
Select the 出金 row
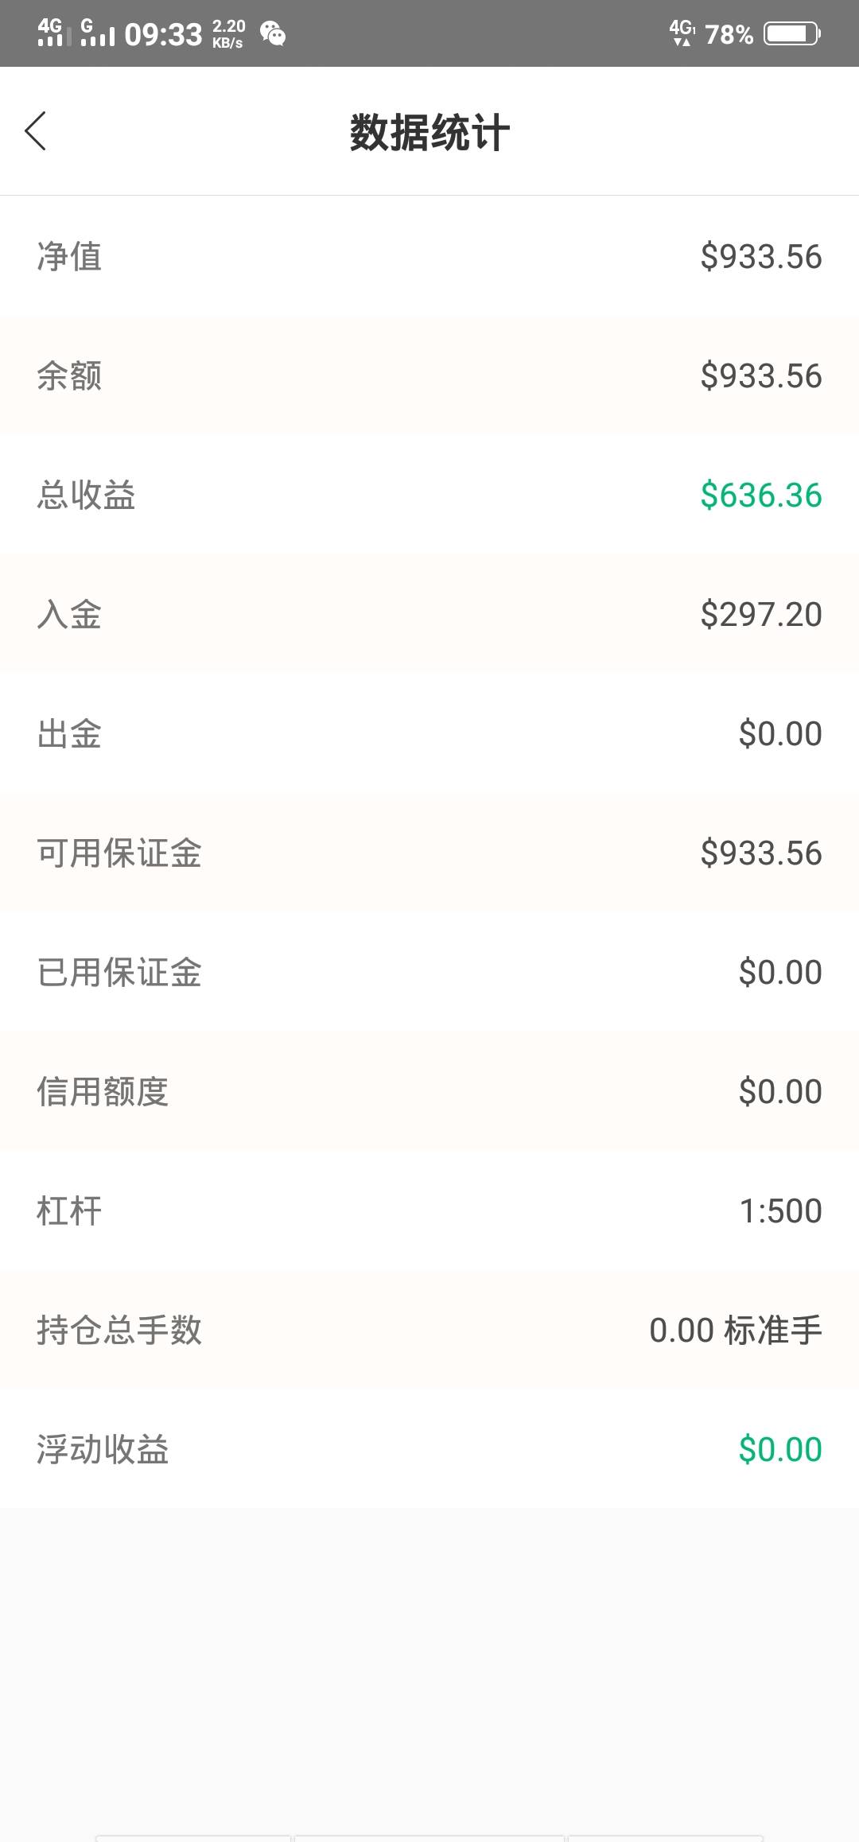tap(429, 733)
